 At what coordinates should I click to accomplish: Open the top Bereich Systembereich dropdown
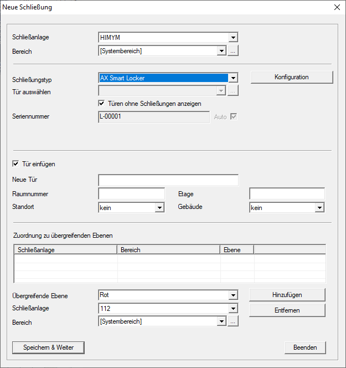222,51
